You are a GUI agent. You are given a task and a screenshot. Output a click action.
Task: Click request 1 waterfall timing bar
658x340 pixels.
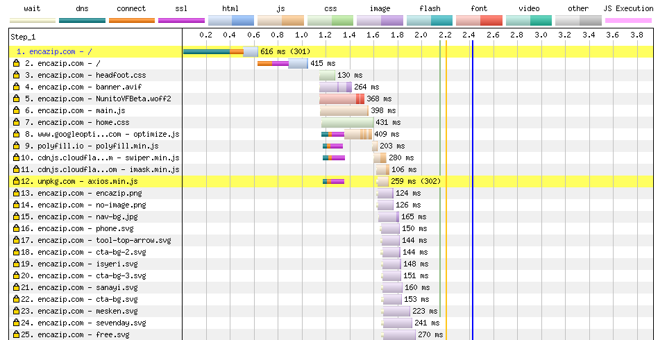pos(221,51)
